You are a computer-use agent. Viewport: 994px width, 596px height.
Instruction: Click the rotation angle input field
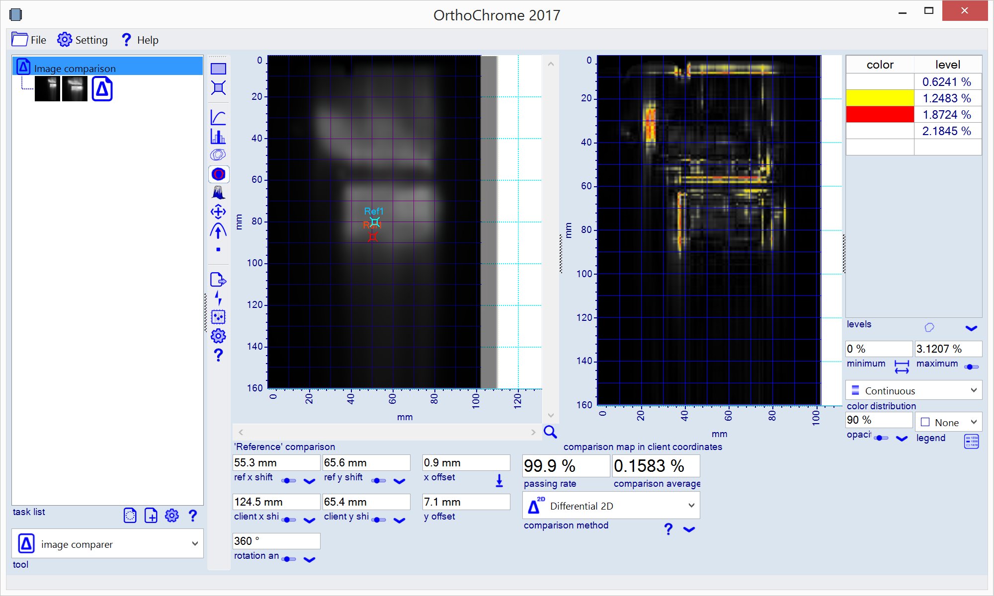coord(276,541)
